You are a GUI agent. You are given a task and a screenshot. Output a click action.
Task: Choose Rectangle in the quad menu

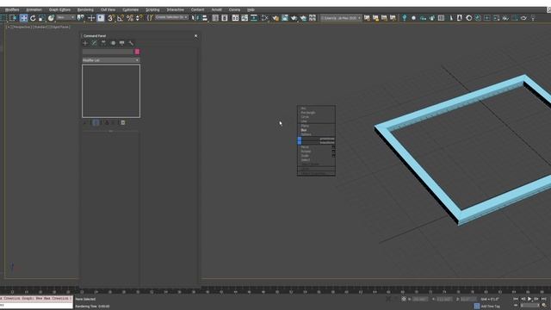pos(308,113)
